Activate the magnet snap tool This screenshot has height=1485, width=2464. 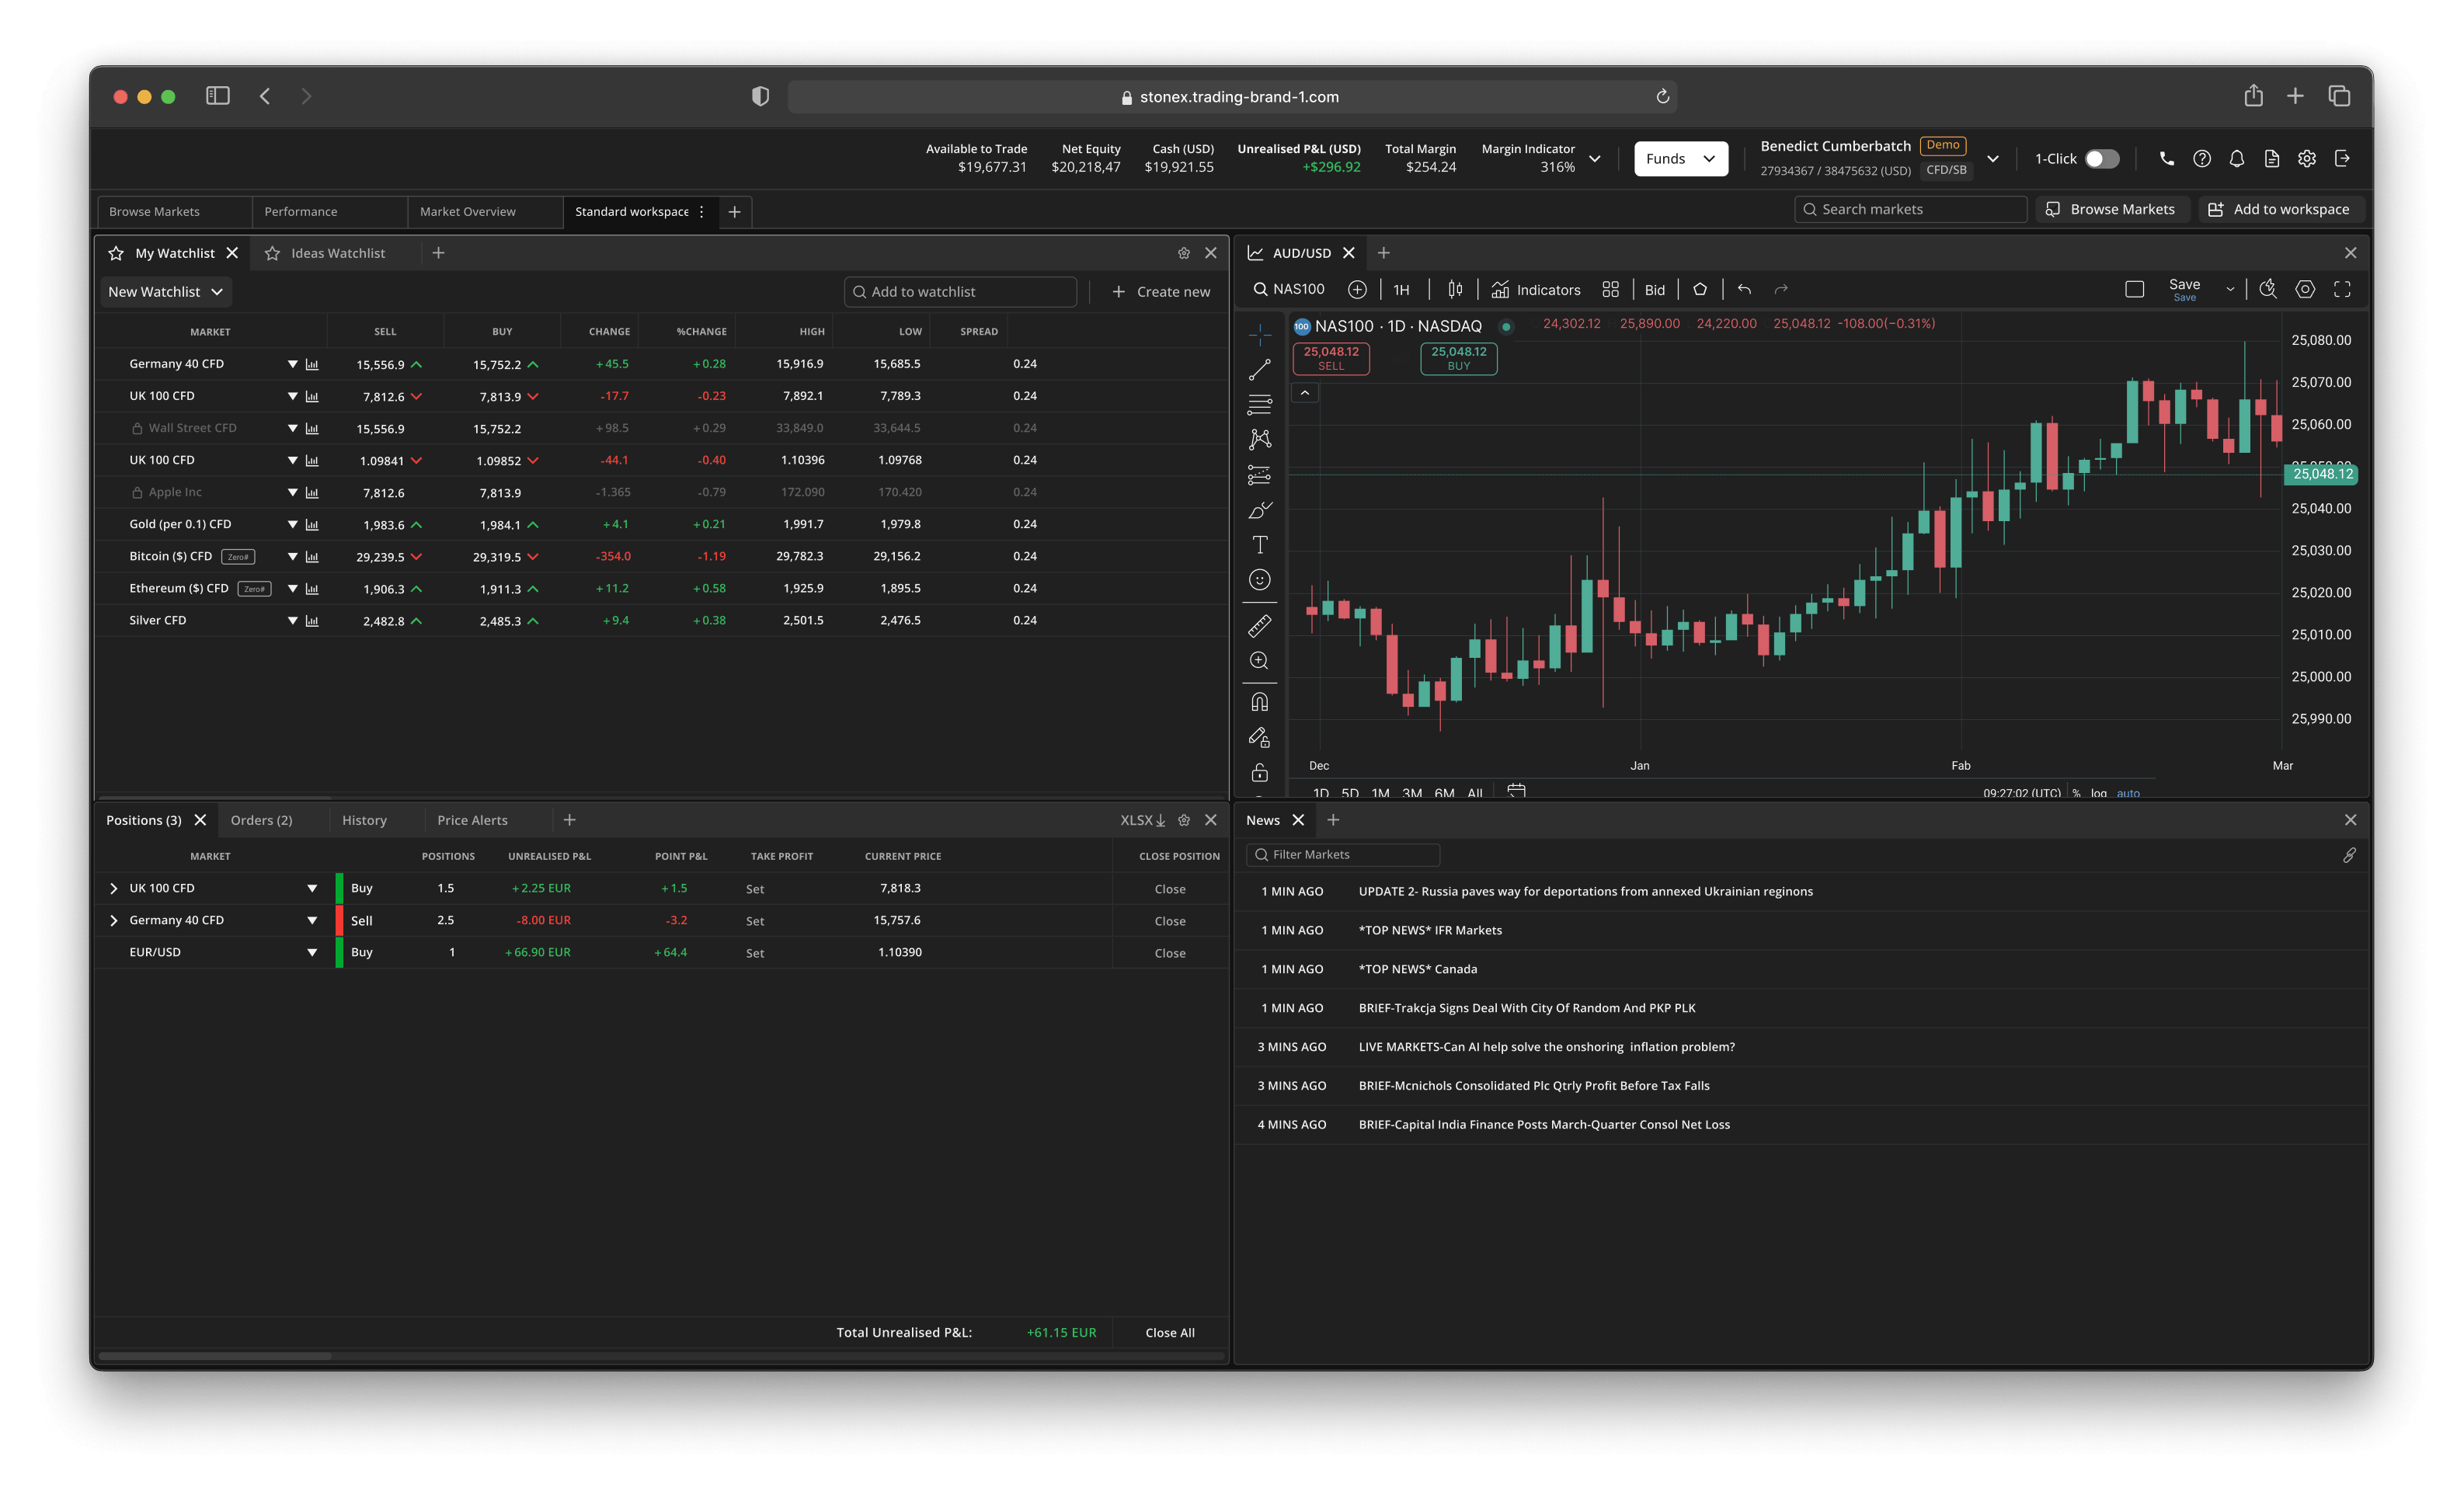pyautogui.click(x=1259, y=702)
